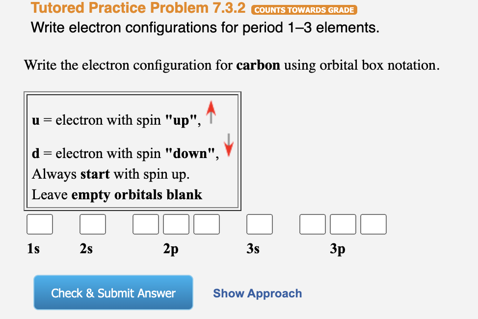Click the middle 3p orbital box

point(343,224)
